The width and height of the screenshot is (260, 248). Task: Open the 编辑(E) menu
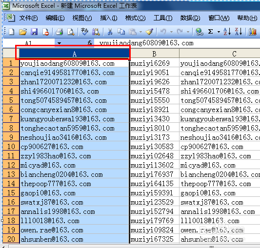point(55,18)
